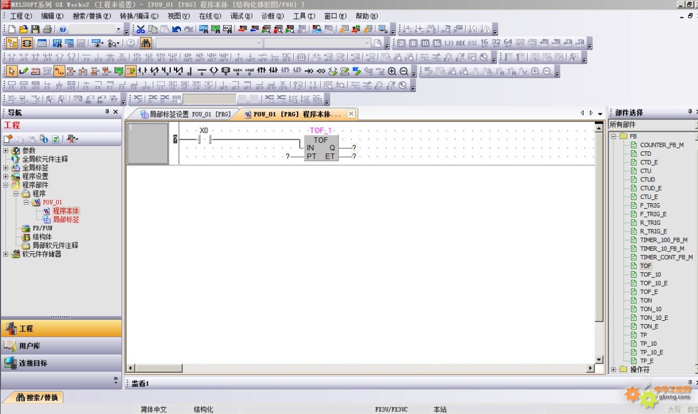Image resolution: width=698 pixels, height=414 pixels.
Task: Collapse the 程序部件 tree node
Action: [x=6, y=185]
